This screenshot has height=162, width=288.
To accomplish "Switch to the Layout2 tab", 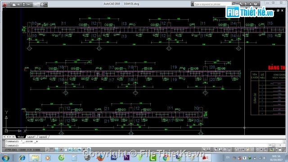I will (43, 137).
